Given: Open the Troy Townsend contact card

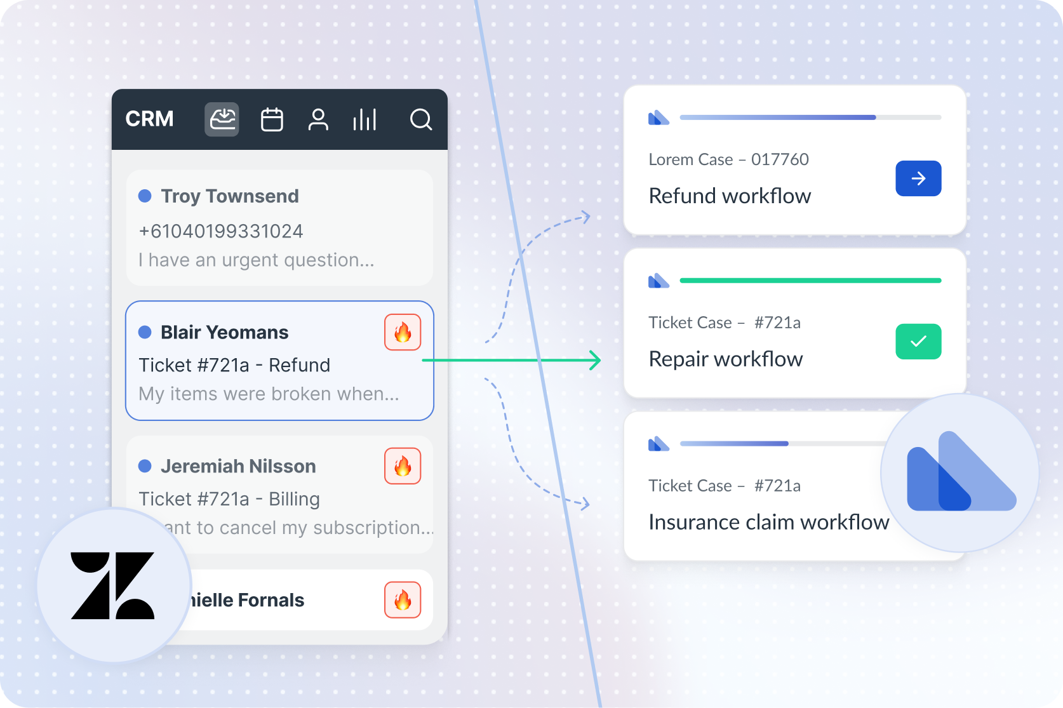Looking at the screenshot, I should tap(279, 227).
